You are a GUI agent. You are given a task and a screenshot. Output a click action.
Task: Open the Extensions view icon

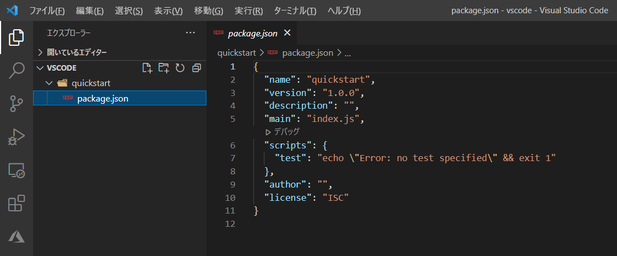coord(16,204)
